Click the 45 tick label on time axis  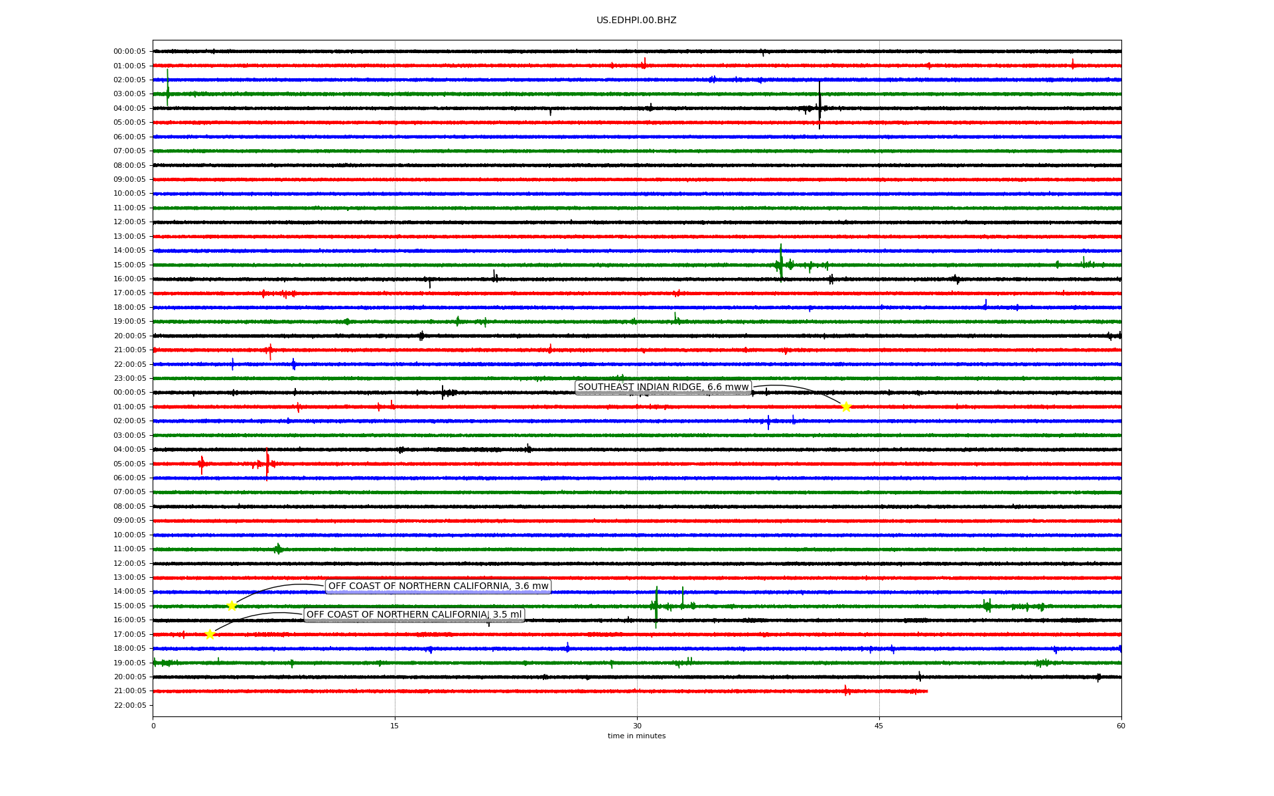(x=879, y=726)
